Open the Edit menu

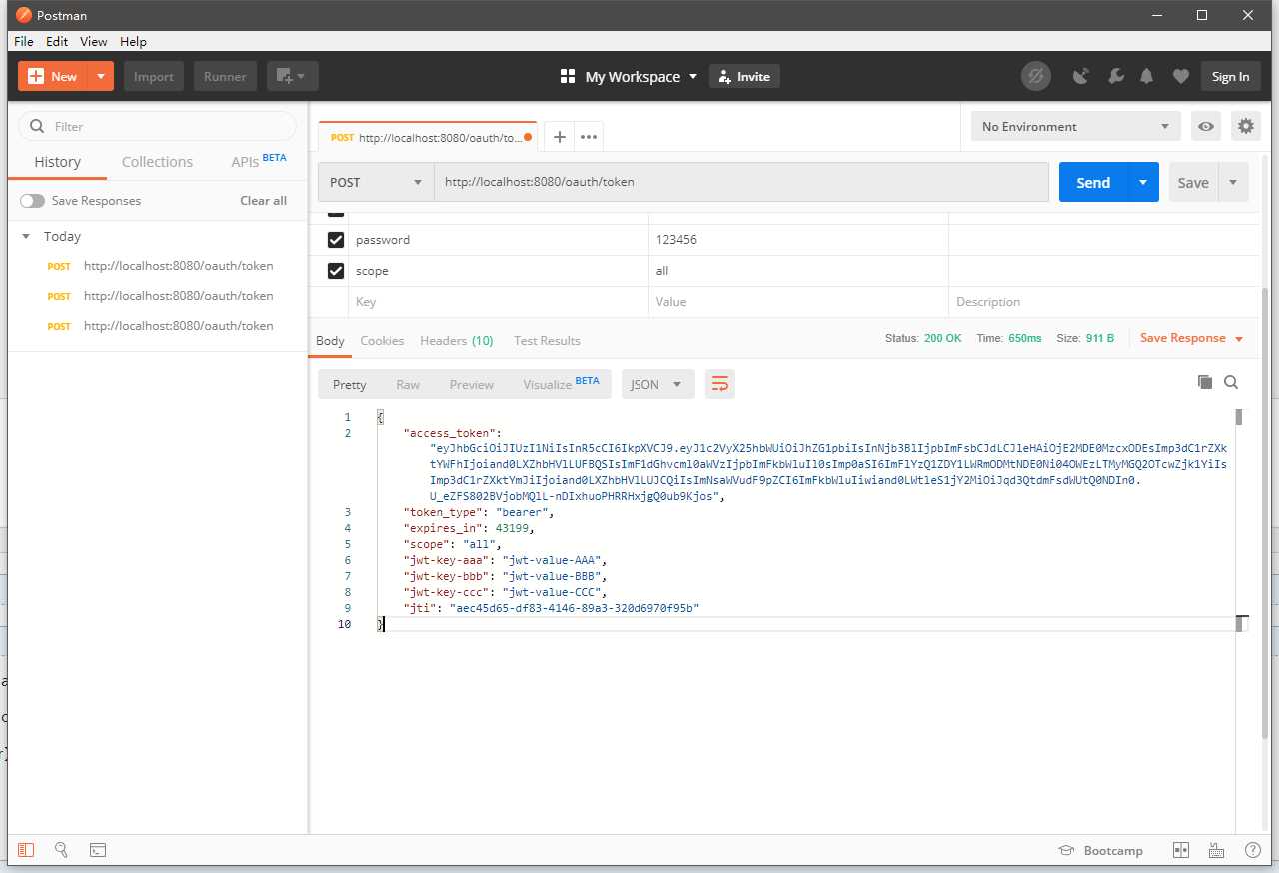coord(57,41)
